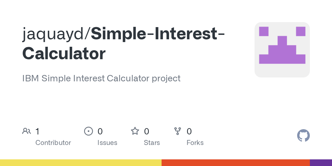Select the orange-red language bar segment
This screenshot has height=166, width=332.
[236, 163]
